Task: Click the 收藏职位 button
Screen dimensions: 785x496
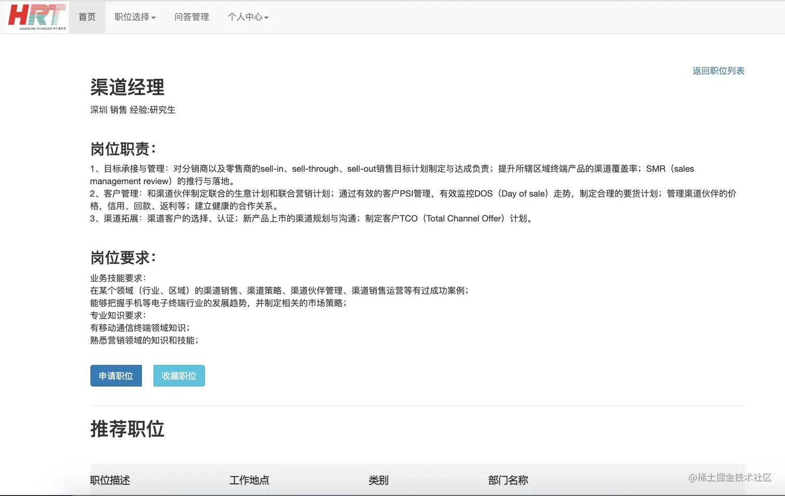Action: pos(179,376)
